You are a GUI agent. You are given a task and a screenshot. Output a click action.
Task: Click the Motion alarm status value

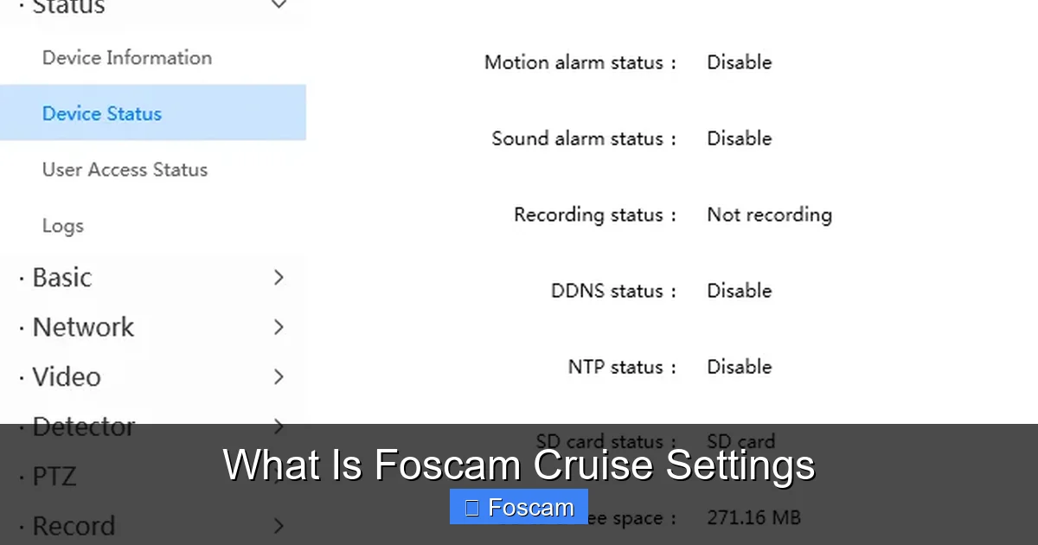[739, 62]
